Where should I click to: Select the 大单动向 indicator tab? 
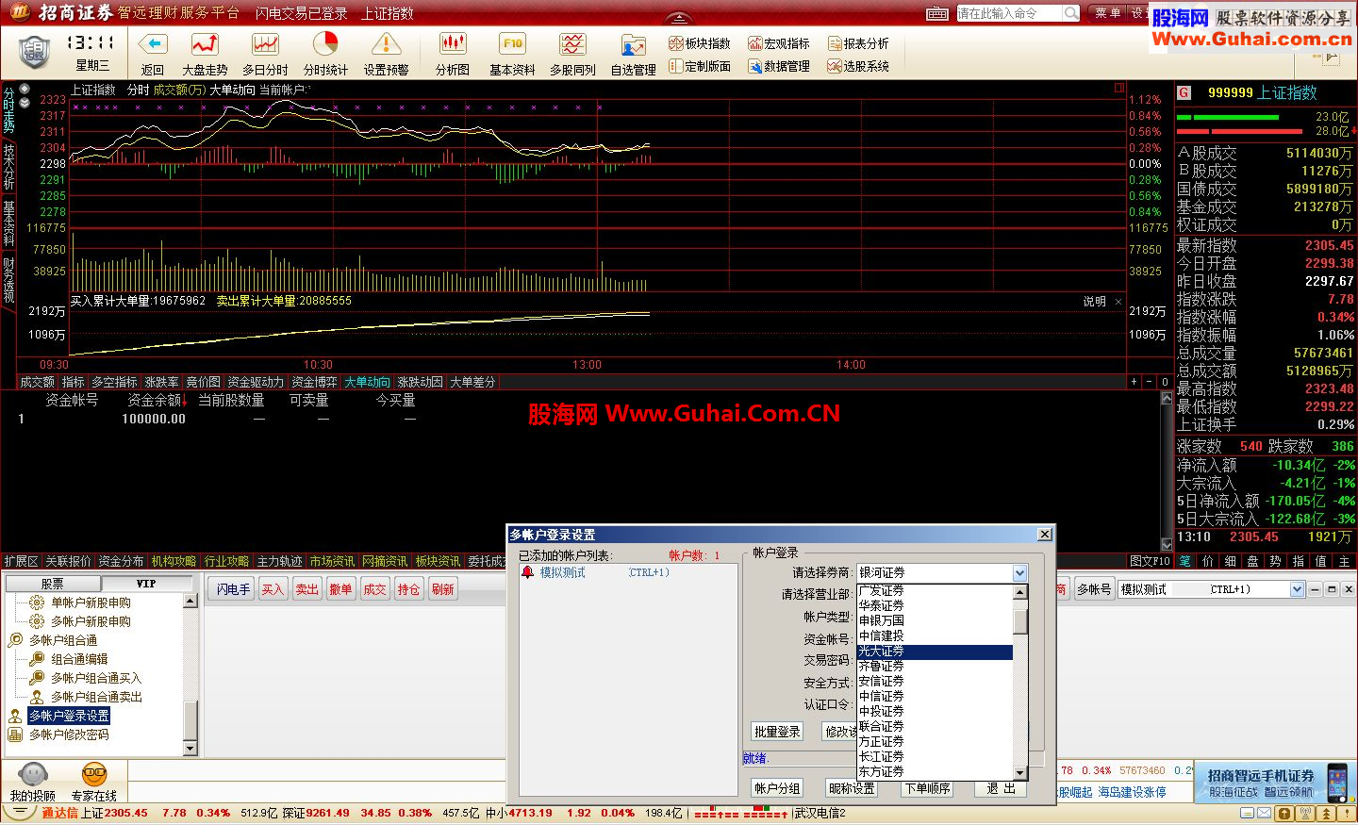(x=367, y=382)
